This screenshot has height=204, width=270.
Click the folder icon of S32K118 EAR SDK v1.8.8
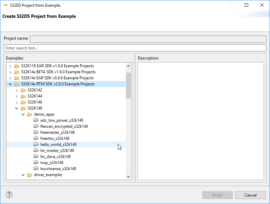17,66
